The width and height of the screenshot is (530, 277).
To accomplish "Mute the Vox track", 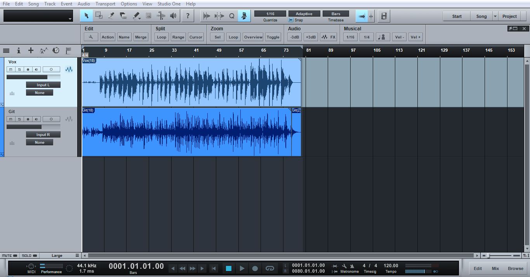I will pos(11,70).
